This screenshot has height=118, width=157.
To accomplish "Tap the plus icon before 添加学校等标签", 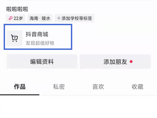I will pos(59,18).
